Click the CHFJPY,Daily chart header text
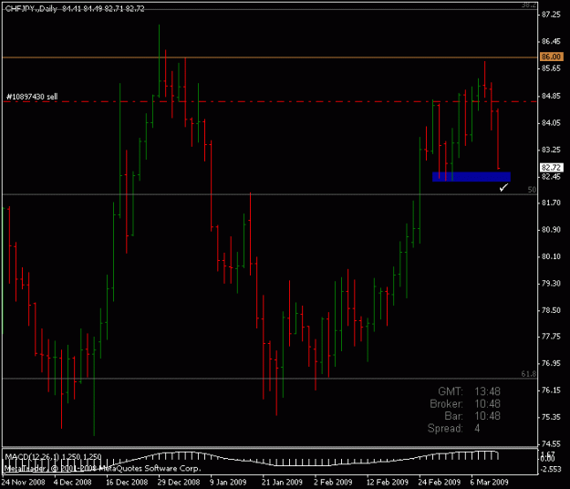Viewport: 570px width, 489px height. click(x=75, y=9)
